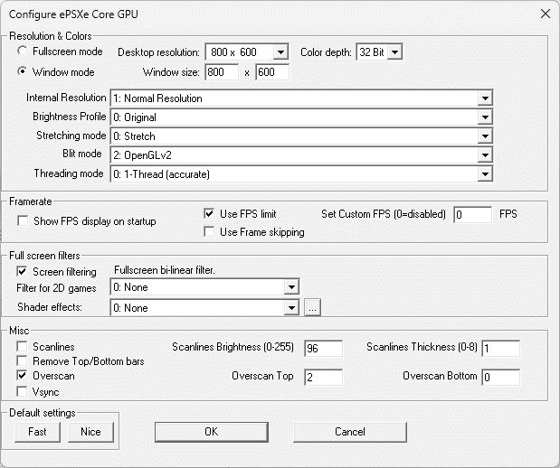Image resolution: width=560 pixels, height=468 pixels.
Task: Expand the Threading mode dropdown
Action: pos(301,174)
